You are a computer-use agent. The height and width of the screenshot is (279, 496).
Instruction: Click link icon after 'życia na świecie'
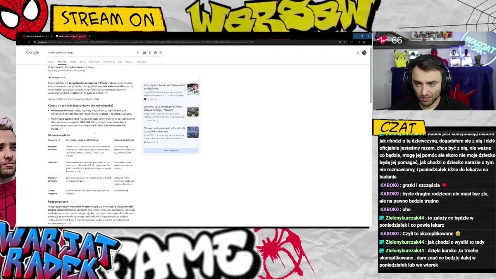(x=106, y=93)
